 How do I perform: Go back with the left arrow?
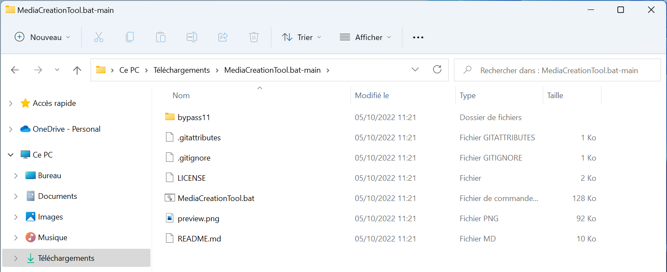[x=15, y=70]
